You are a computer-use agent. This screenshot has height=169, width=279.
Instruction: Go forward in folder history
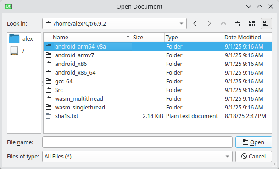point(209,23)
